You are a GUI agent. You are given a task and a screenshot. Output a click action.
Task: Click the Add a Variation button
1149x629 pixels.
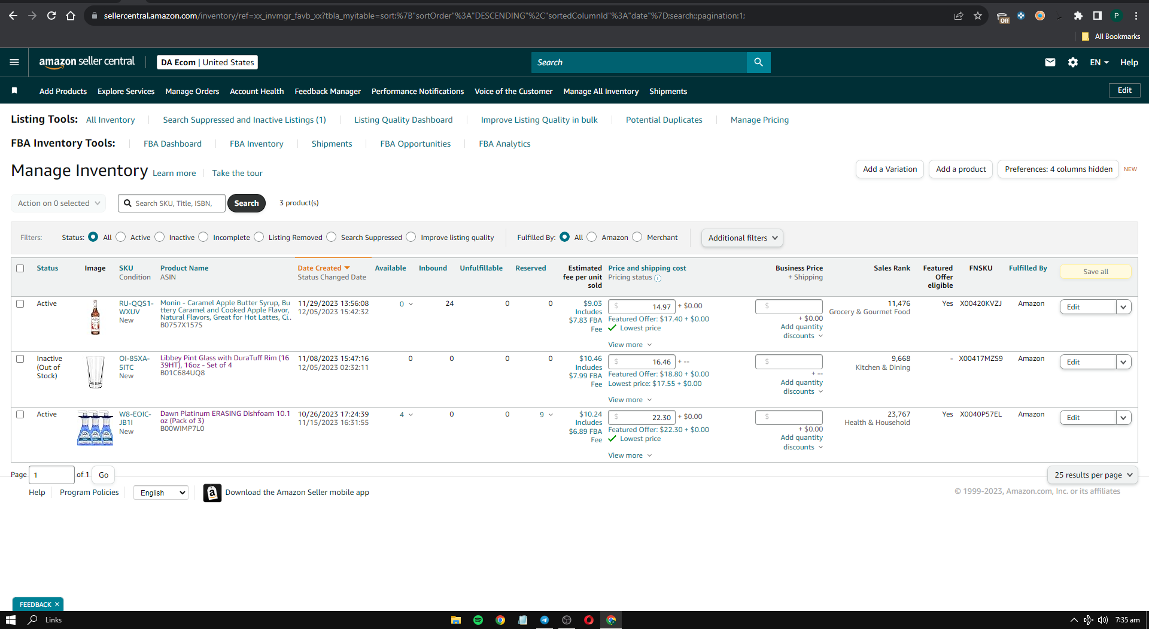[890, 169]
